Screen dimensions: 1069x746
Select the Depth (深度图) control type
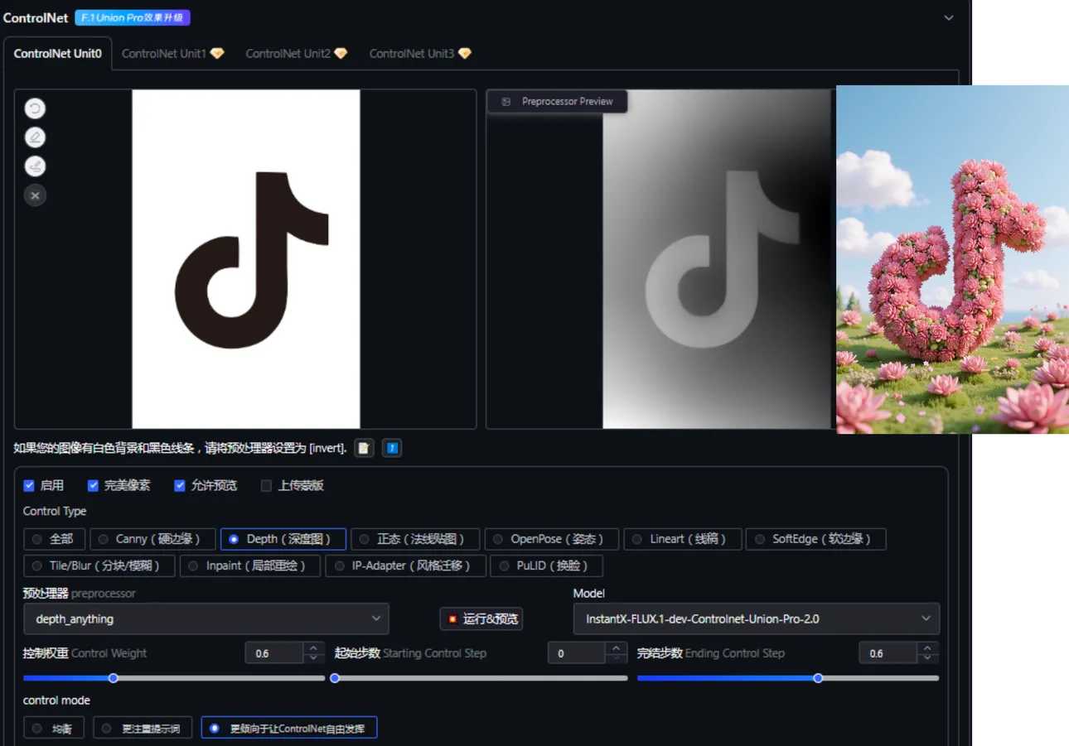click(x=283, y=539)
